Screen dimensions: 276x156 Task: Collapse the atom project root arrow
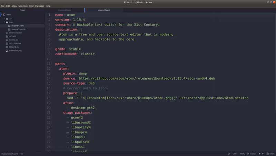[2, 14]
